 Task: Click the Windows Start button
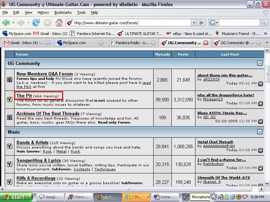click(16, 197)
